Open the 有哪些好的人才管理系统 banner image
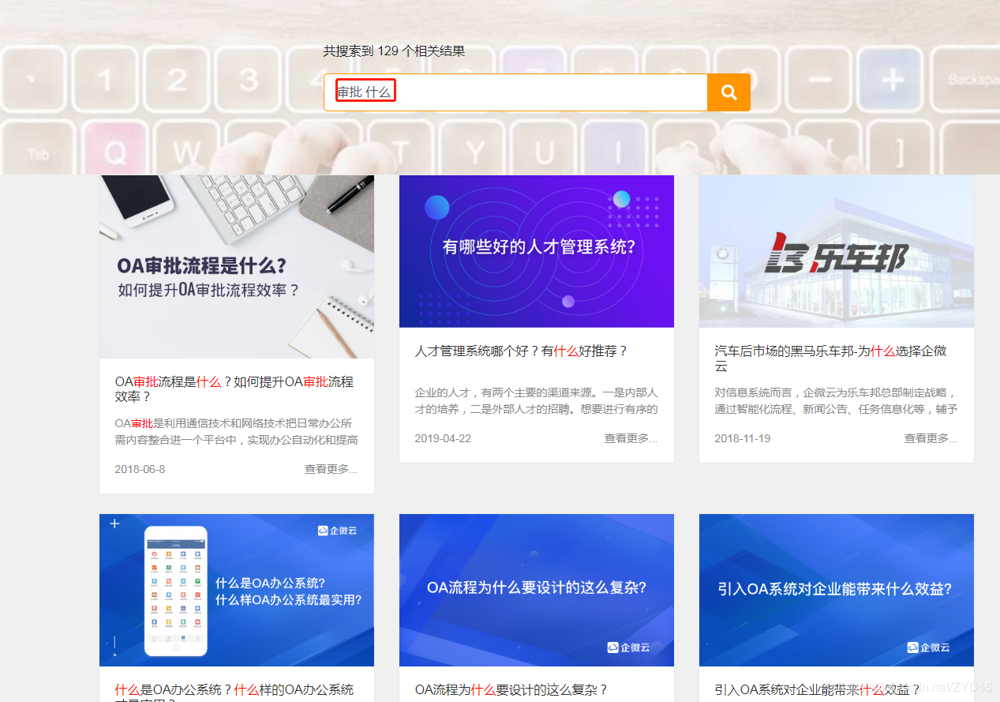The width and height of the screenshot is (1000, 702). click(537, 251)
